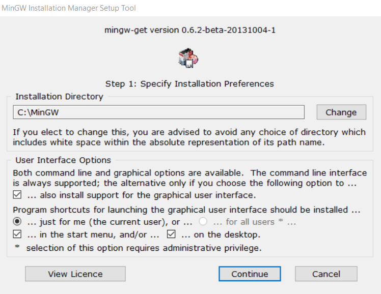Click Change to pick installation directory
Image resolution: width=381 pixels, height=294 pixels.
pyautogui.click(x=341, y=112)
